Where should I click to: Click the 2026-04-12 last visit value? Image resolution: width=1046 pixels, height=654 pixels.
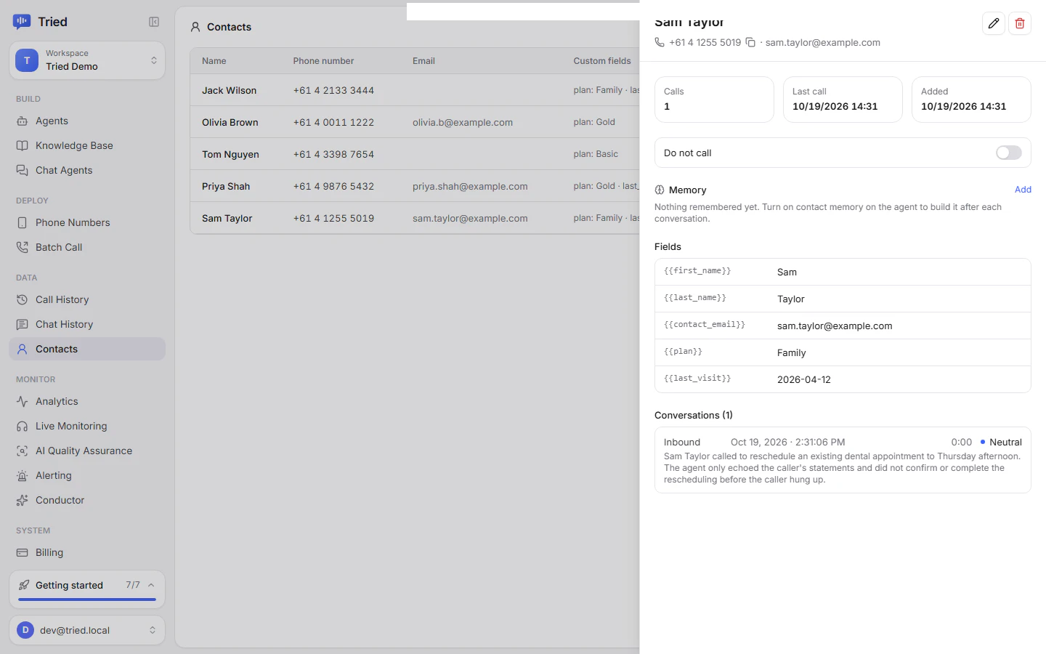coord(804,380)
